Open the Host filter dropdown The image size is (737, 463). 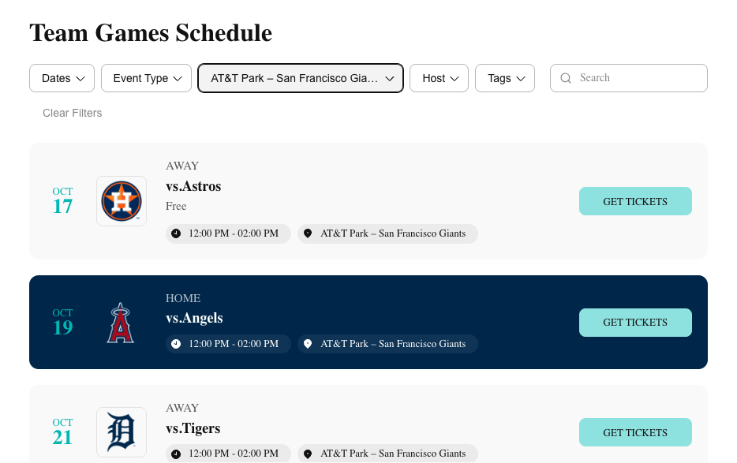pos(439,78)
